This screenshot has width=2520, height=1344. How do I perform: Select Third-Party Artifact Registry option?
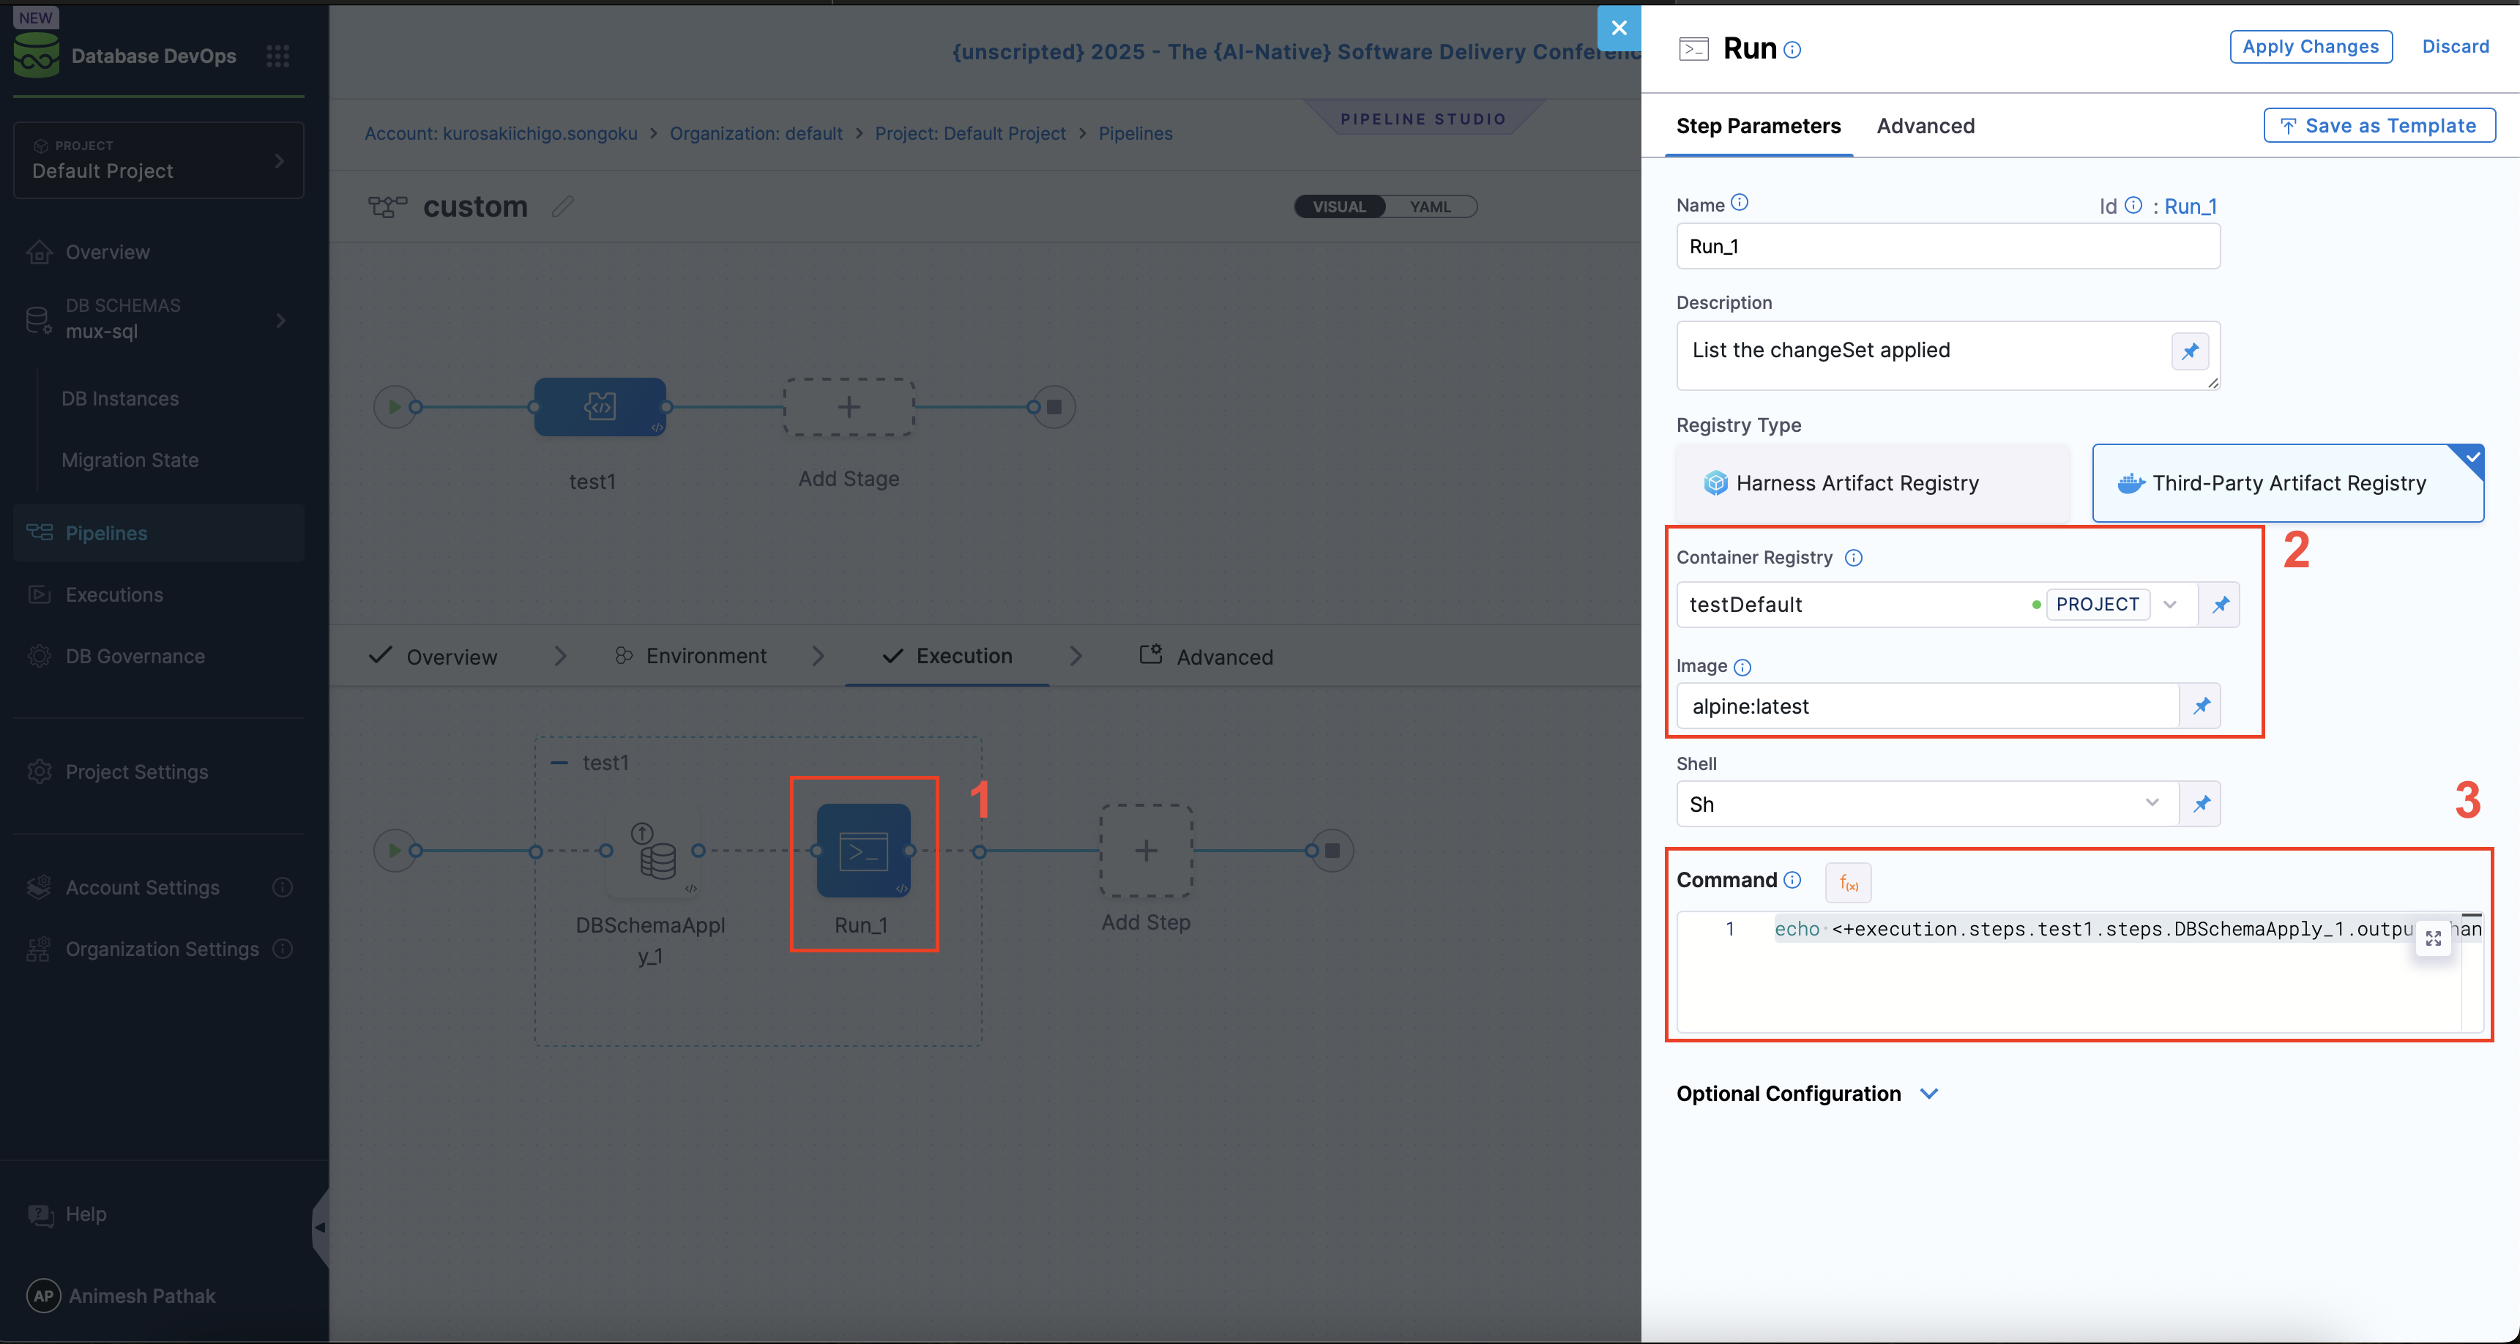(2286, 483)
